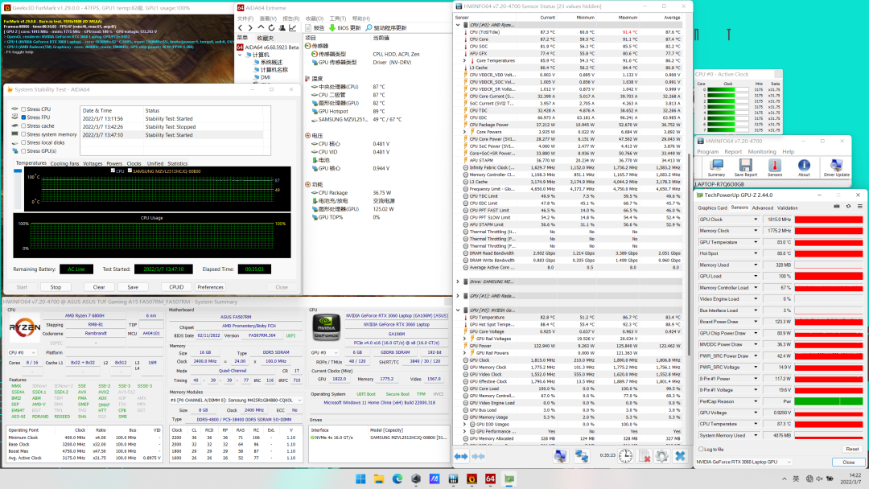The height and width of the screenshot is (489, 869).
Task: Enable Stress cache checkbox
Action: click(23, 125)
